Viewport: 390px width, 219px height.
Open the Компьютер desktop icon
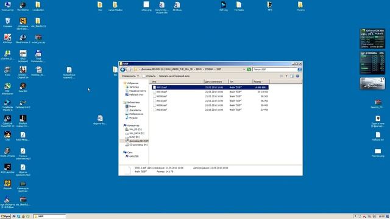(x=7, y=6)
